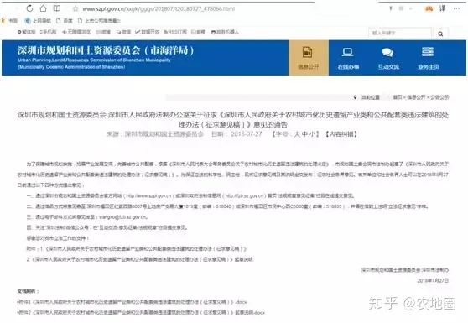The width and height of the screenshot is (468, 323).
Task: Open the browser three-dots more menu
Action: click(456, 8)
